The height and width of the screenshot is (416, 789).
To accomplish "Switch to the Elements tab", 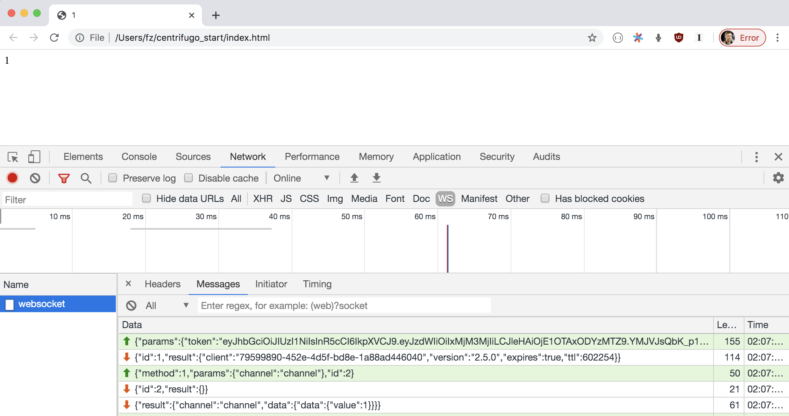I will coord(83,157).
